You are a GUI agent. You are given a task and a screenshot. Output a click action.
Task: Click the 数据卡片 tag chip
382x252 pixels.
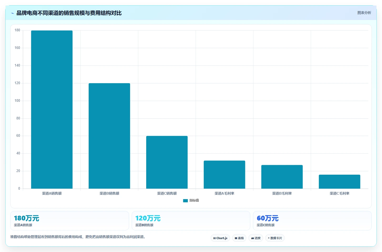point(275,238)
